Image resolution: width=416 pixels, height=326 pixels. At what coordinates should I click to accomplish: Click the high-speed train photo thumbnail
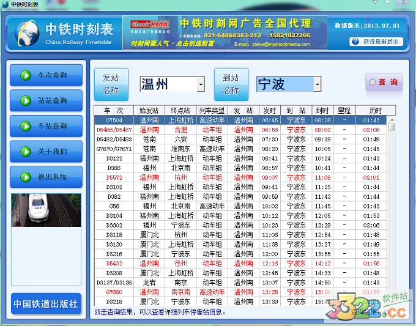click(x=46, y=210)
